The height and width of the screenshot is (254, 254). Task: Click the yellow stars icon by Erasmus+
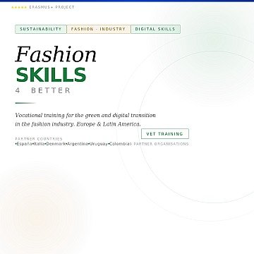tap(19, 8)
